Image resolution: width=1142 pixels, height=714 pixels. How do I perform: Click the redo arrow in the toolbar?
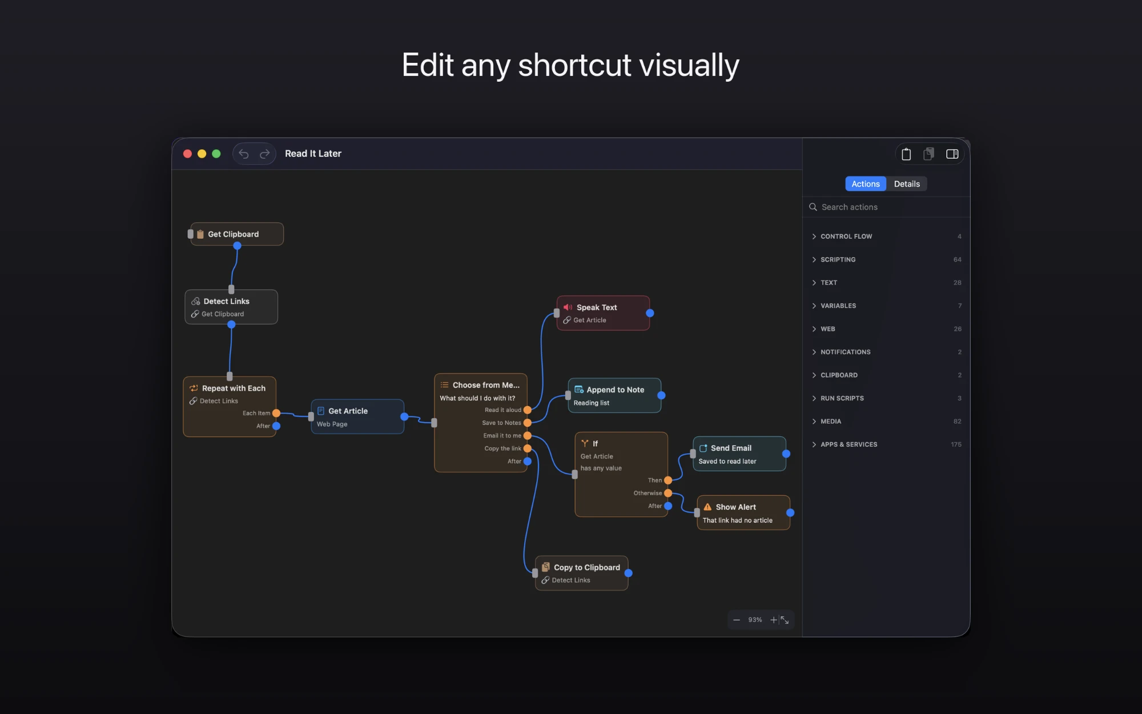pyautogui.click(x=264, y=154)
